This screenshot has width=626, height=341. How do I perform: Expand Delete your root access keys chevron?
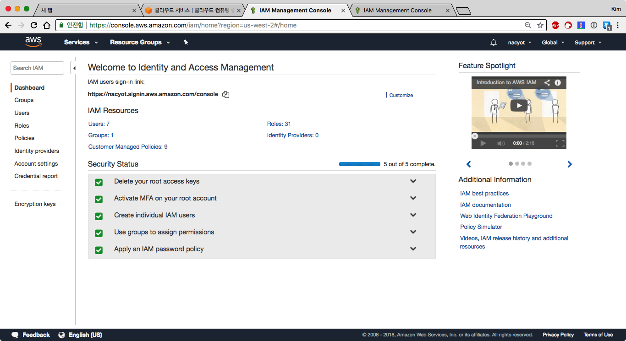[413, 181]
